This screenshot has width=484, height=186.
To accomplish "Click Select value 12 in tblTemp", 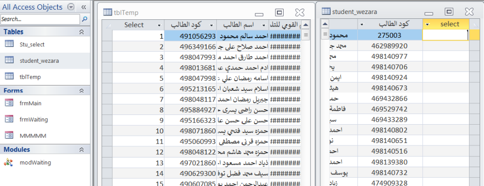I will coord(138,152).
